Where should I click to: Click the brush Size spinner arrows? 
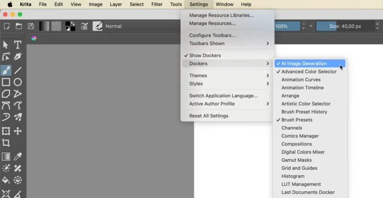(x=377, y=26)
